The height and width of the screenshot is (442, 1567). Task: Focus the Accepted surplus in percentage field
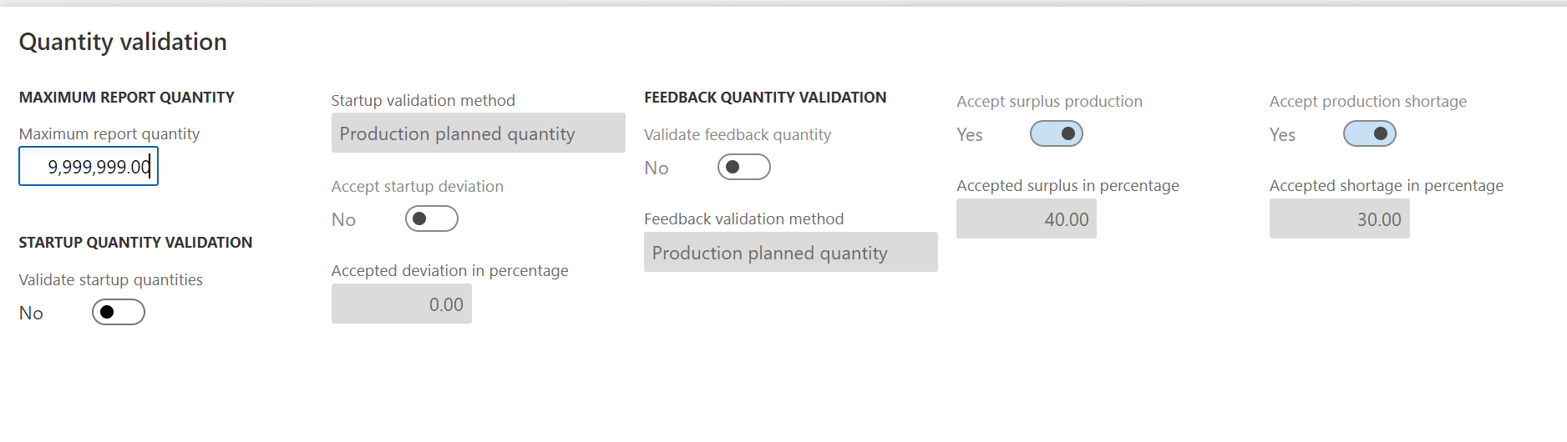(x=1026, y=219)
